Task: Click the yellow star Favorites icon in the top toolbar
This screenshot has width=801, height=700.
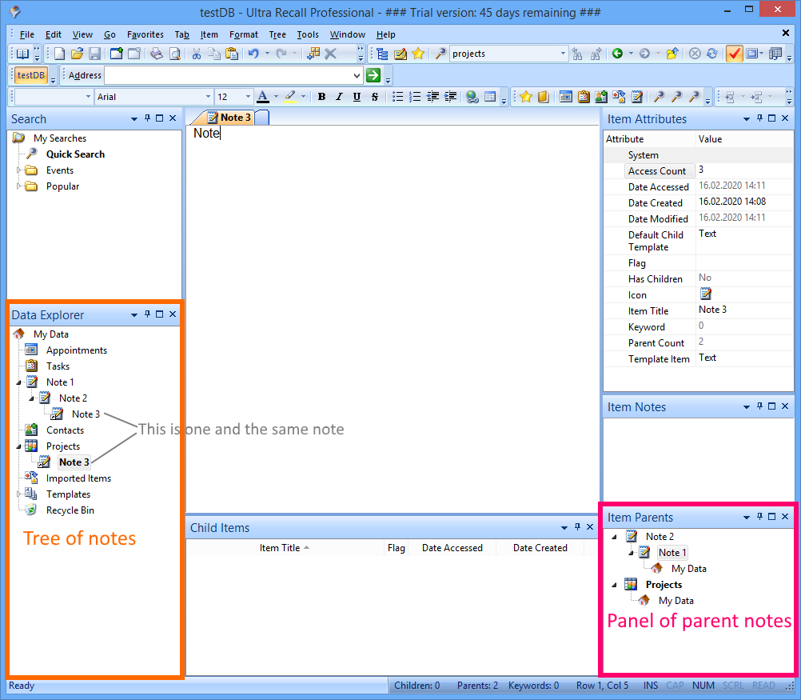Action: [417, 54]
